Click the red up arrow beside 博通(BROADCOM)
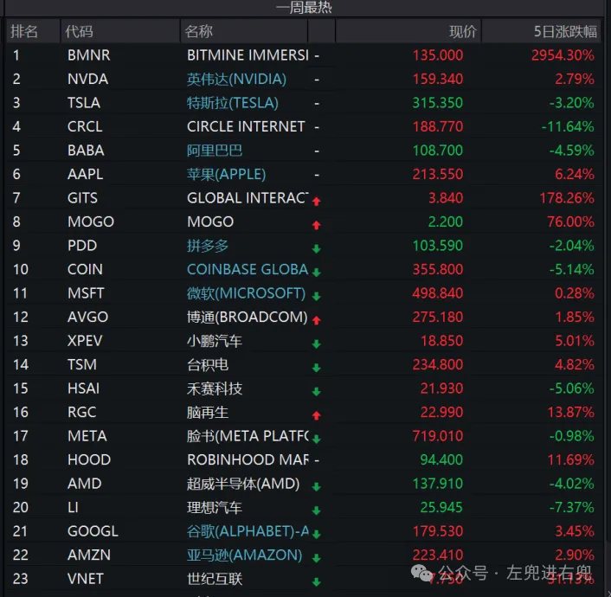This screenshot has height=597, width=611. coord(317,319)
